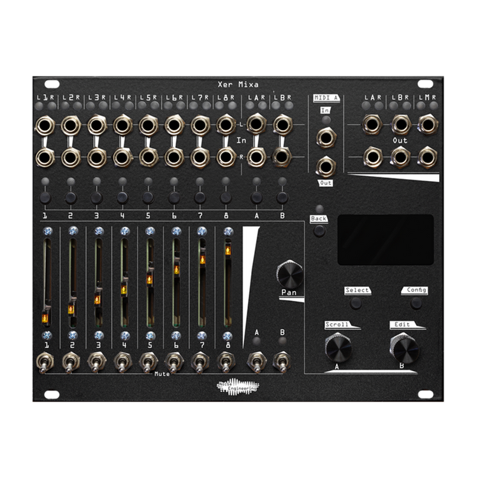Toggle the channel 1 mute switch
Viewport: 478px width, 478px height.
tap(45, 362)
